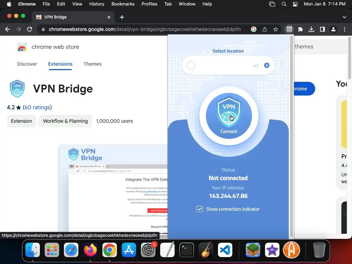This screenshot has height=264, width=352.
Task: Click the IP address 143.244.47.86
Action: [x=228, y=196]
